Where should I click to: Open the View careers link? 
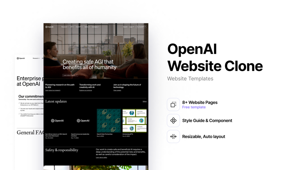click(117, 90)
